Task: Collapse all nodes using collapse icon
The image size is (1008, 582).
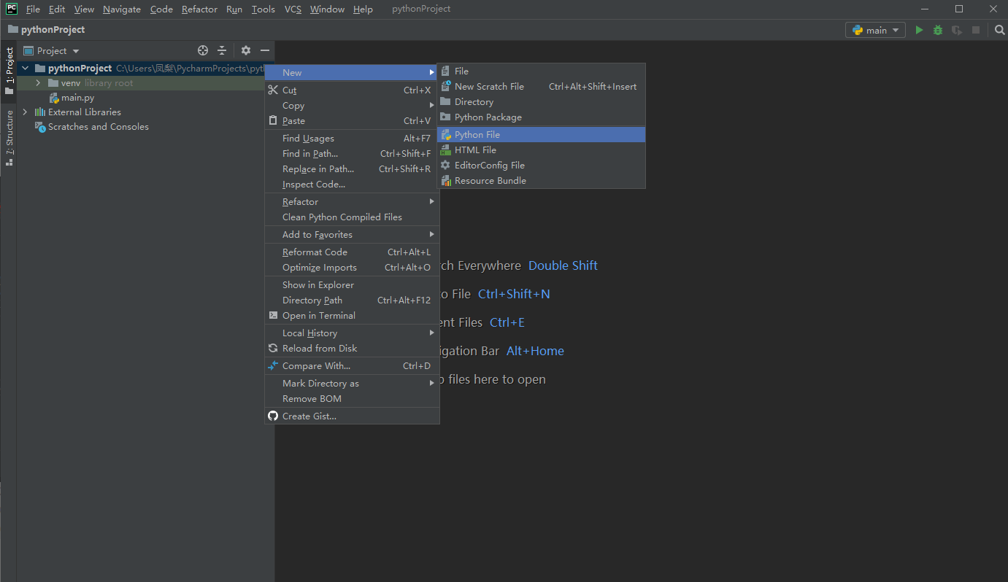Action: pyautogui.click(x=221, y=50)
